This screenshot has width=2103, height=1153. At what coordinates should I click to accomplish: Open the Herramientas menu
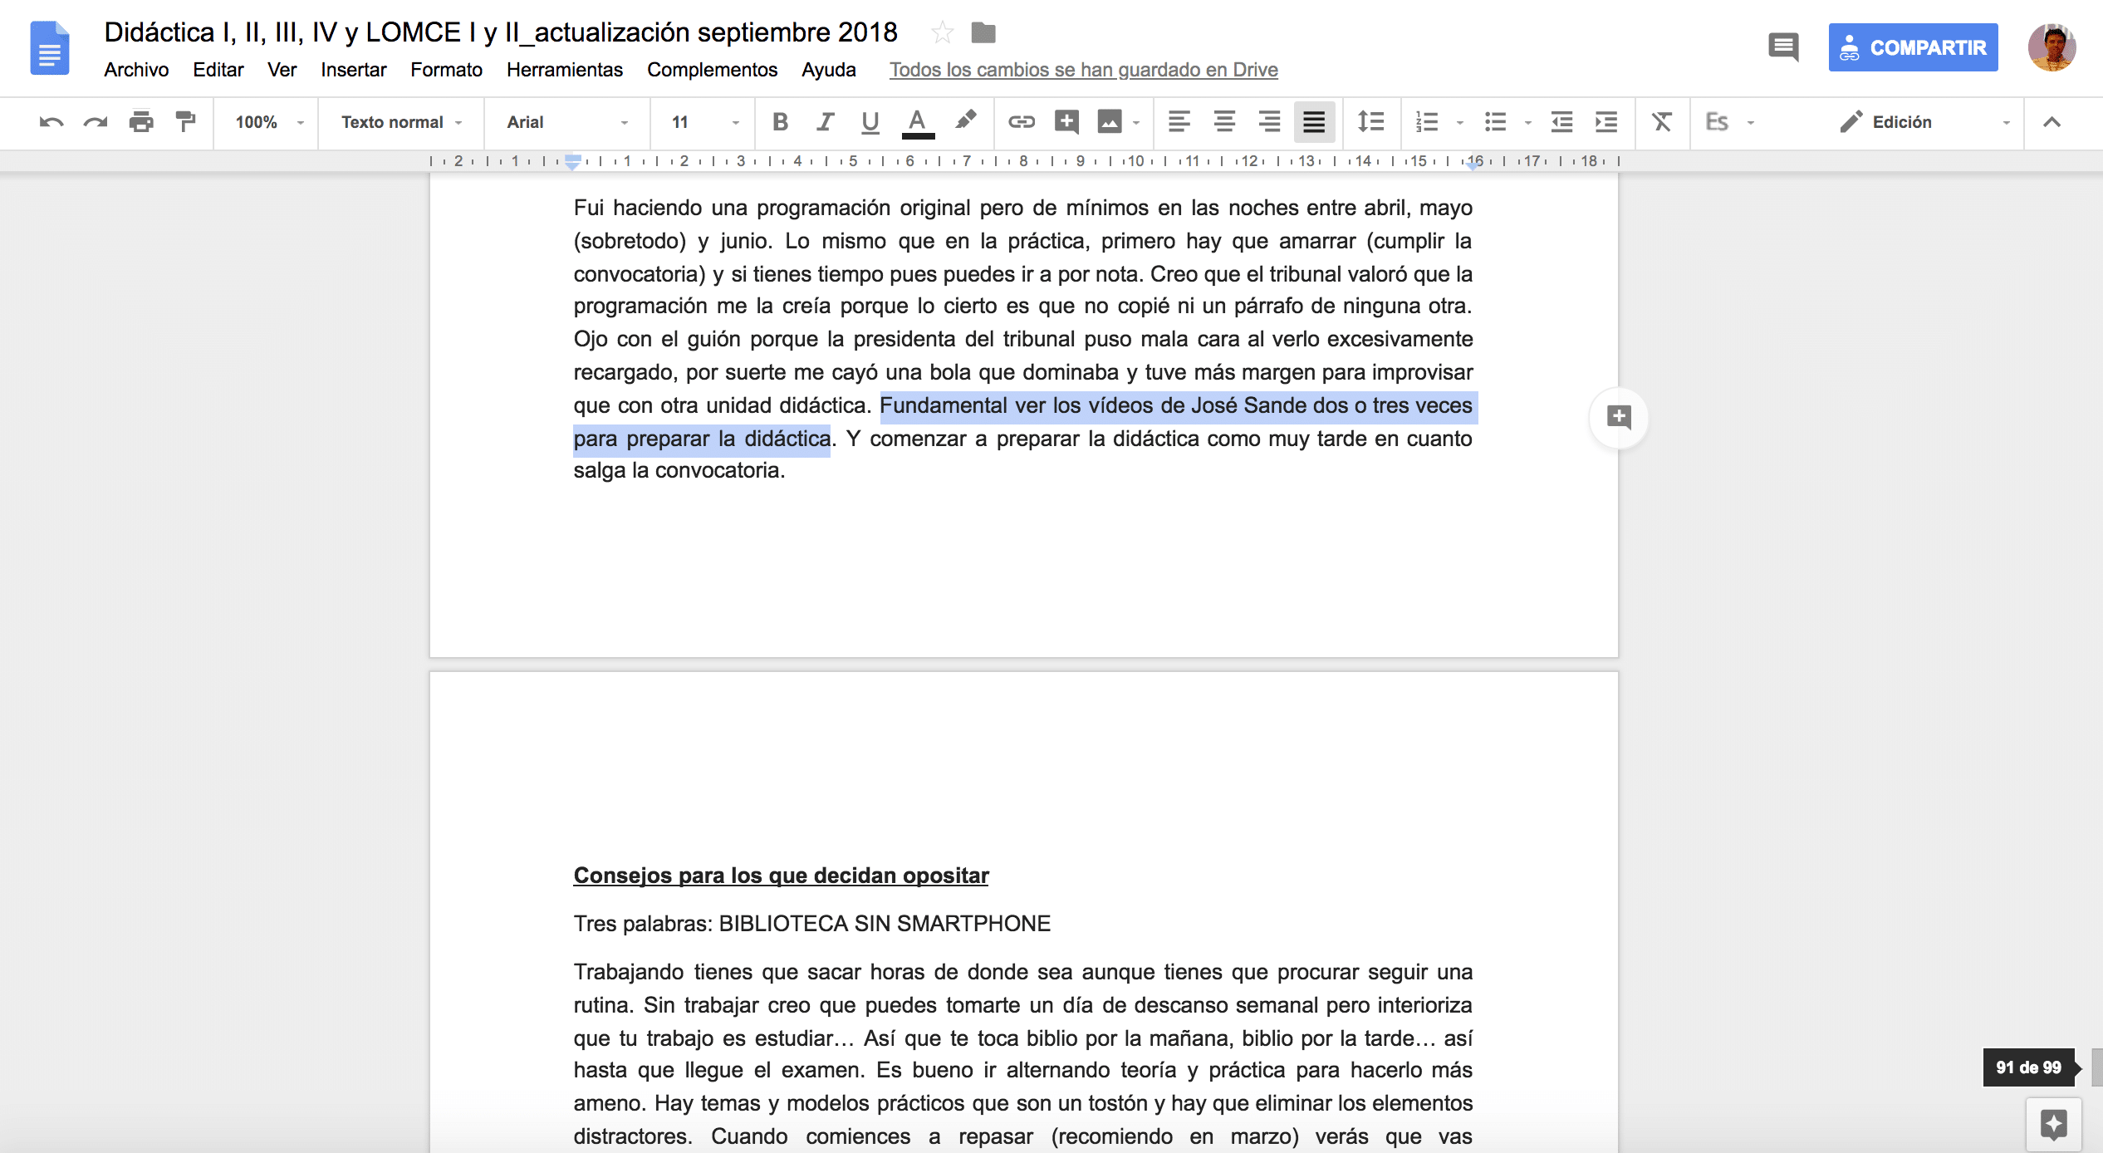click(x=565, y=70)
